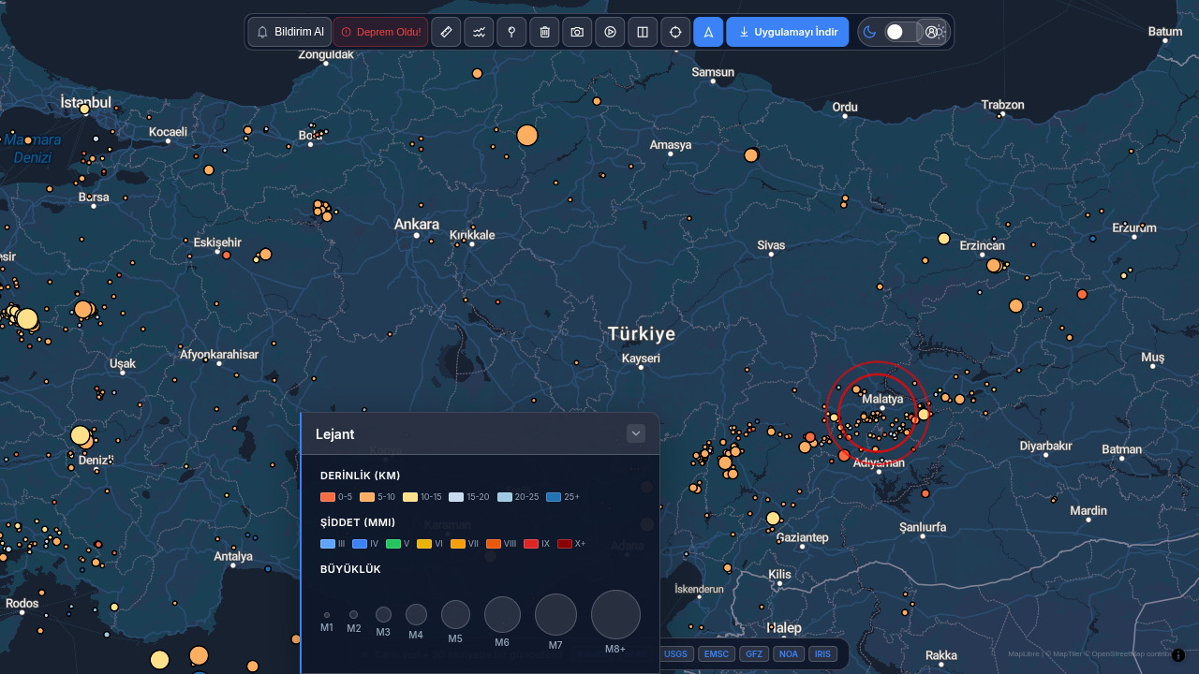Click the trash delete icon
This screenshot has width=1199, height=674.
(x=545, y=32)
